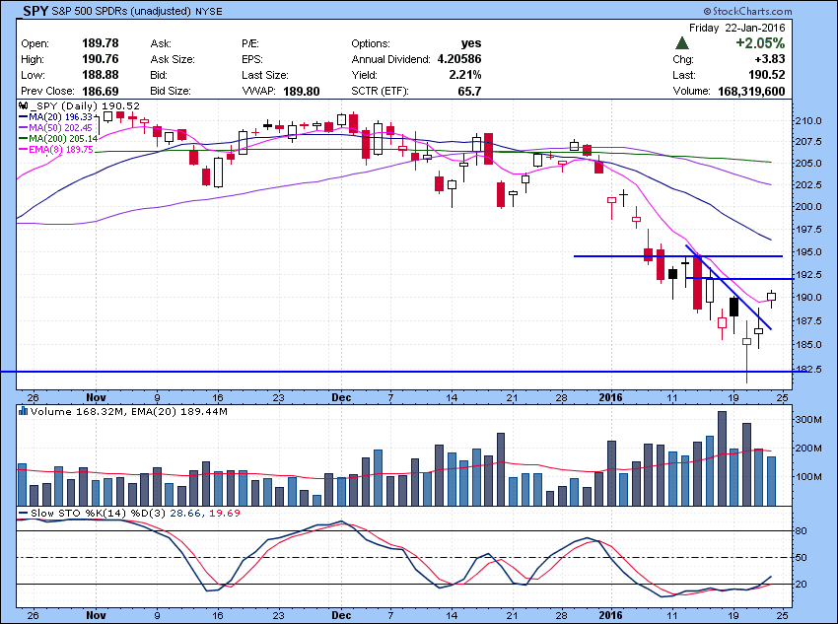Select the SPY ticker symbol in the header
The width and height of the screenshot is (838, 624).
35,11
